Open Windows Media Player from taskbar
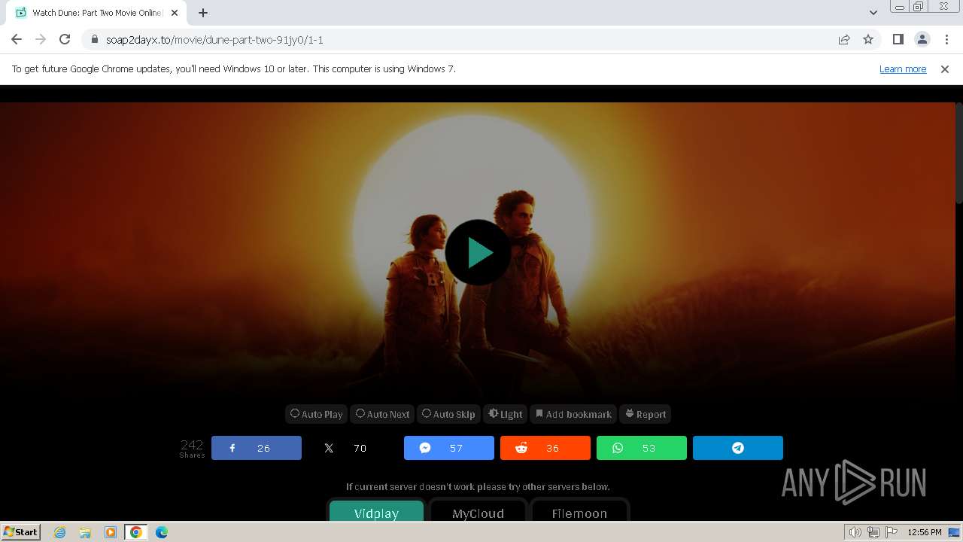The height and width of the screenshot is (542, 963). 111,532
